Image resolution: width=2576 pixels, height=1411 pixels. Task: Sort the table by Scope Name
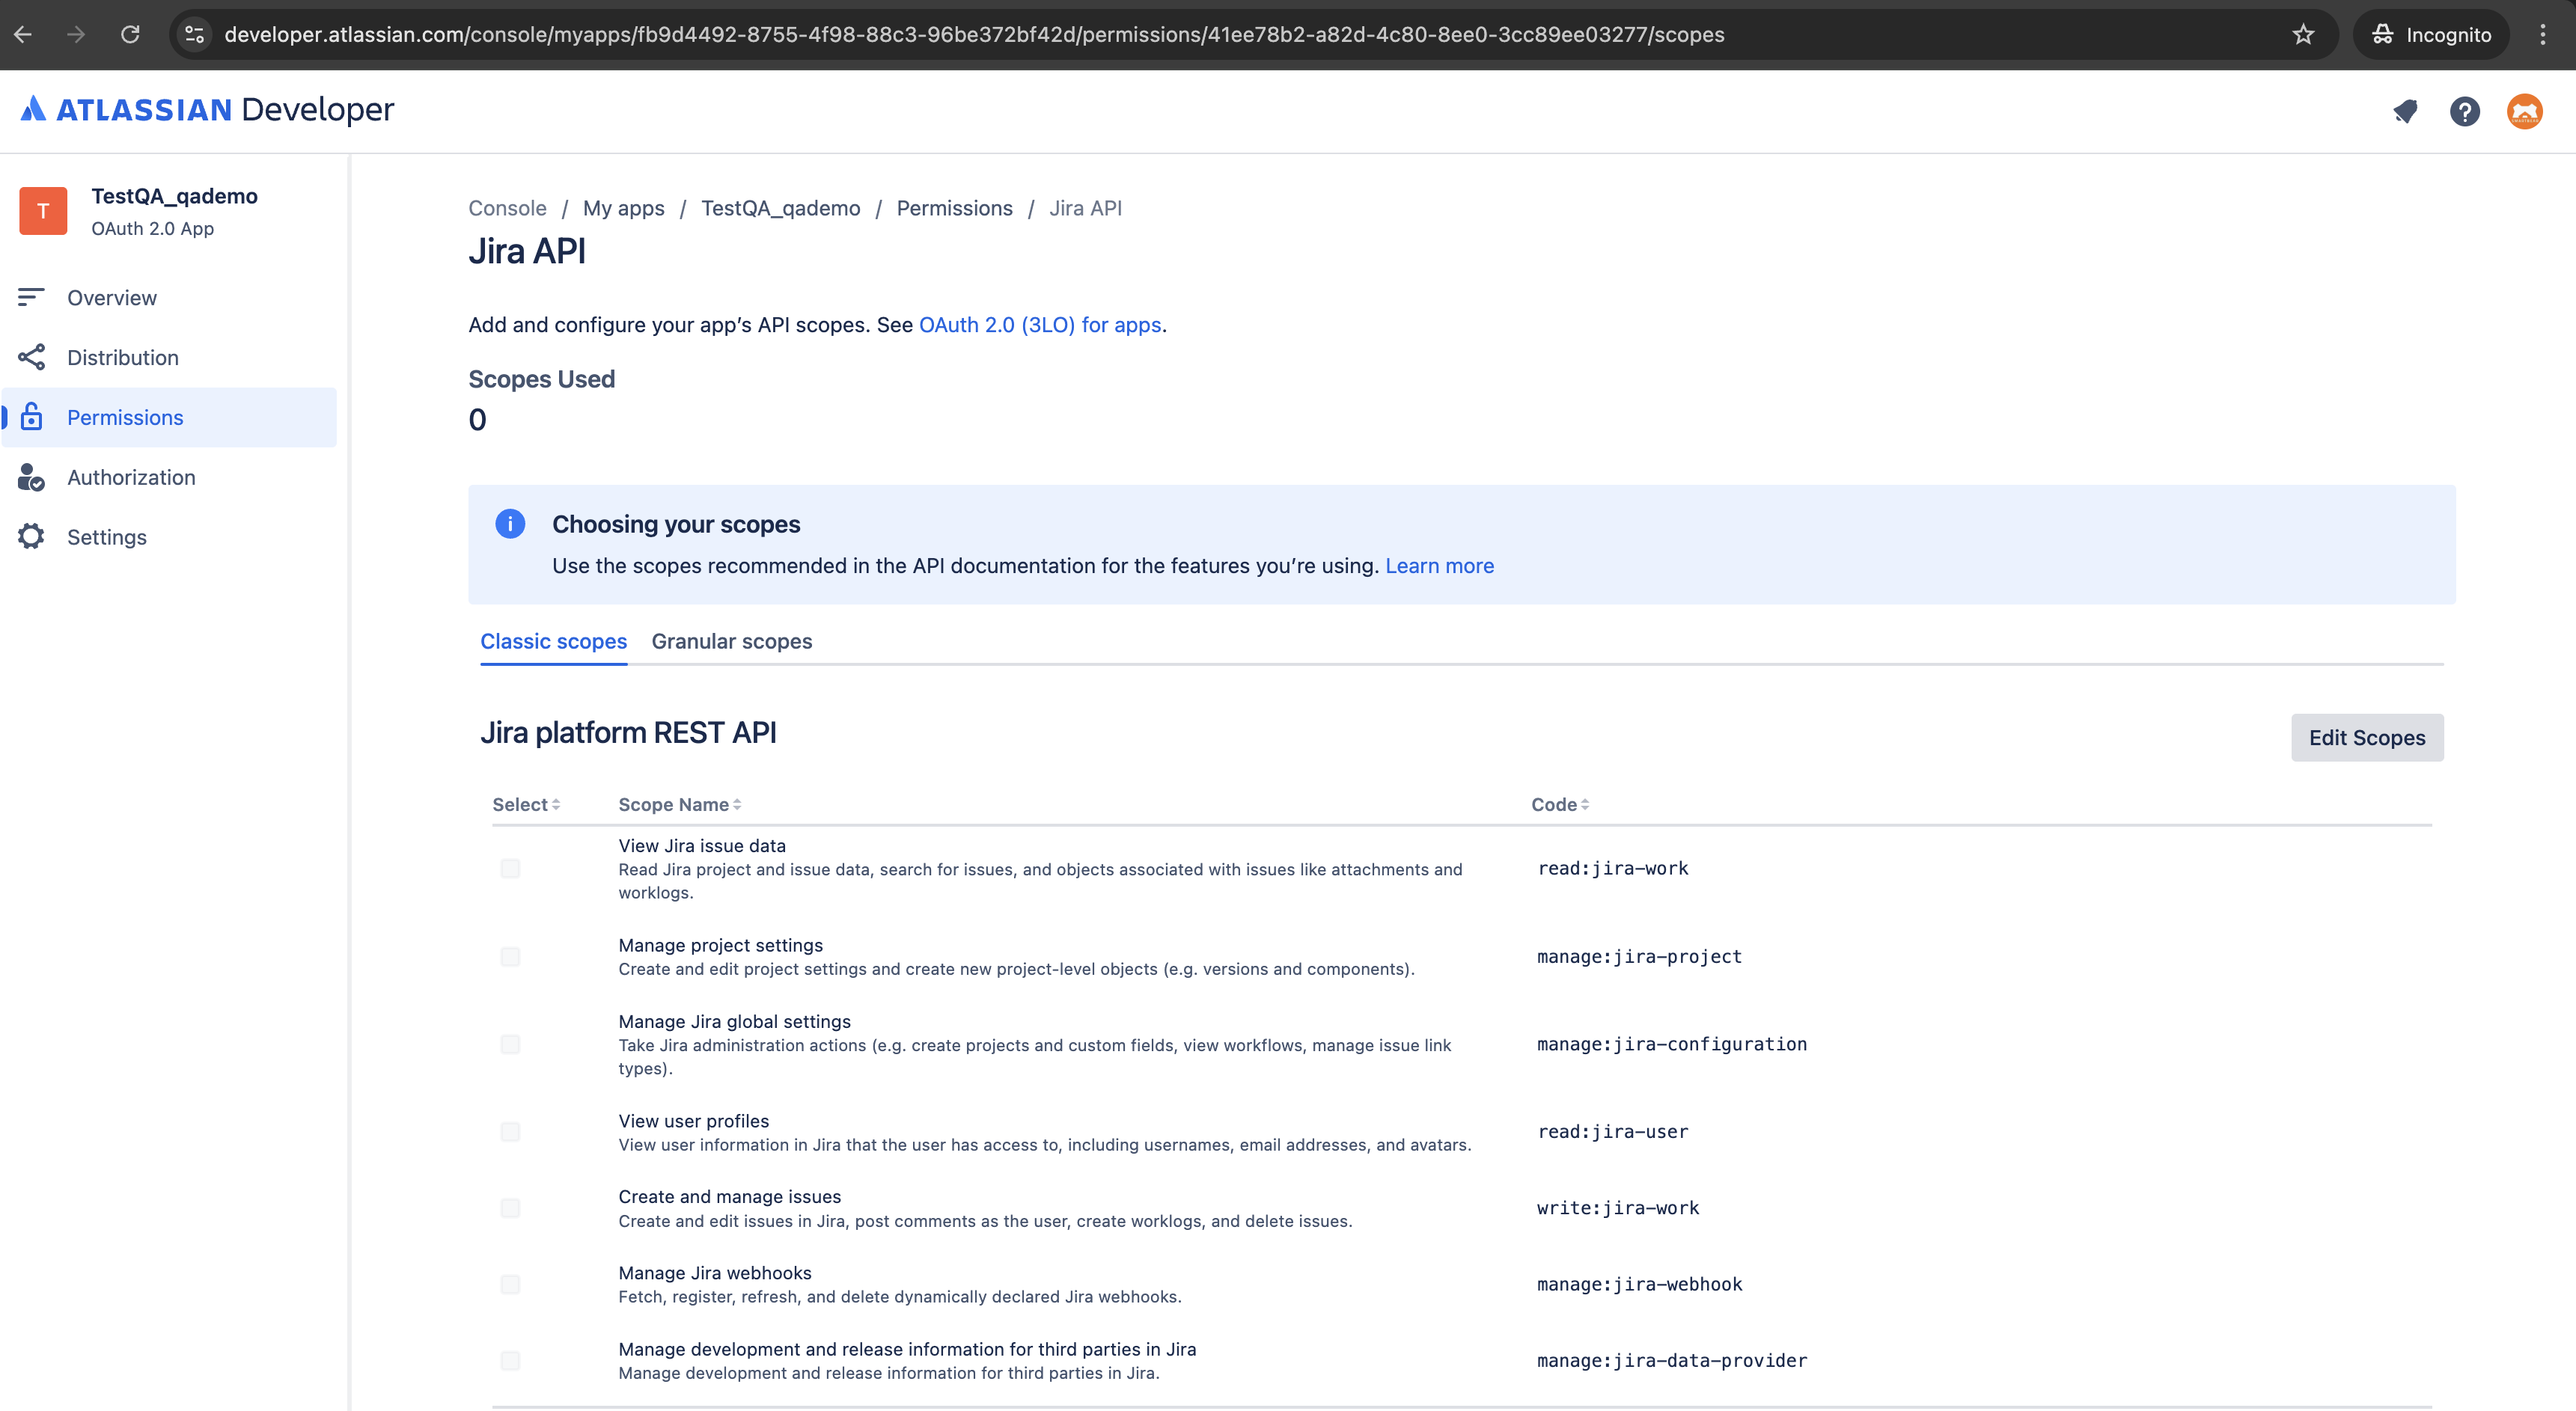pos(679,804)
